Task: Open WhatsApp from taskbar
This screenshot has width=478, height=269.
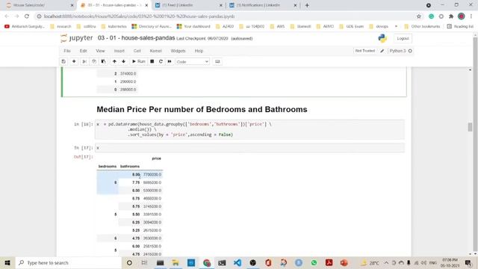Action: tap(314, 262)
